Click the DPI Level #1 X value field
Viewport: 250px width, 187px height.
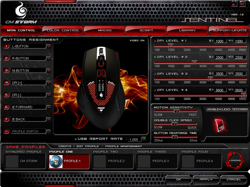pyautogui.click(x=220, y=41)
